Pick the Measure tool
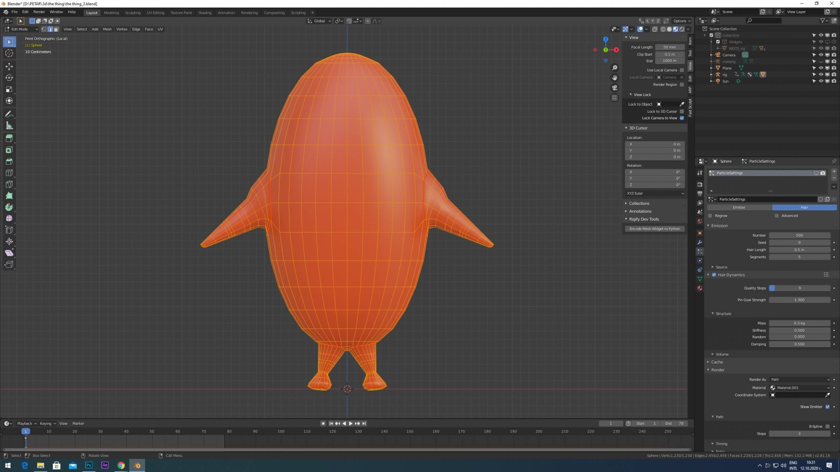The image size is (840, 472). 9,126
